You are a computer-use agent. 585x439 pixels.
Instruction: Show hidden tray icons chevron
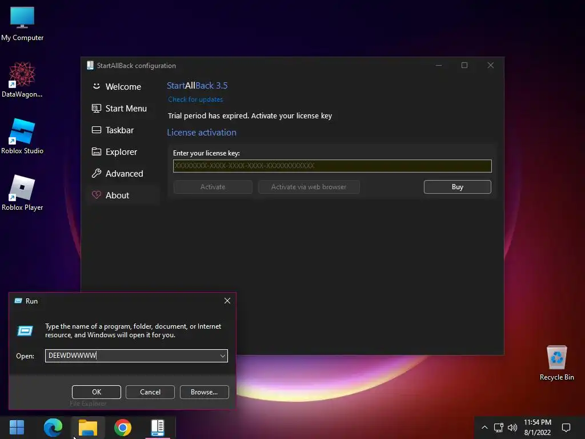(484, 428)
